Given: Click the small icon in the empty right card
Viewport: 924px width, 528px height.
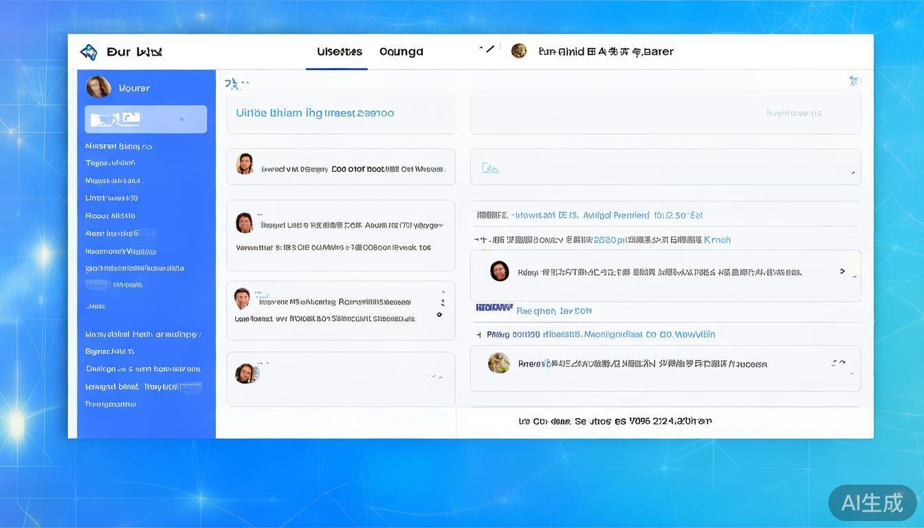Looking at the screenshot, I should 490,168.
